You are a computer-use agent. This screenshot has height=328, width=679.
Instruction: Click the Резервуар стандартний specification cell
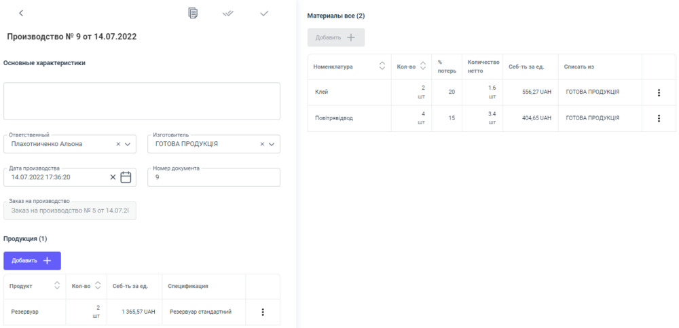tap(200, 312)
